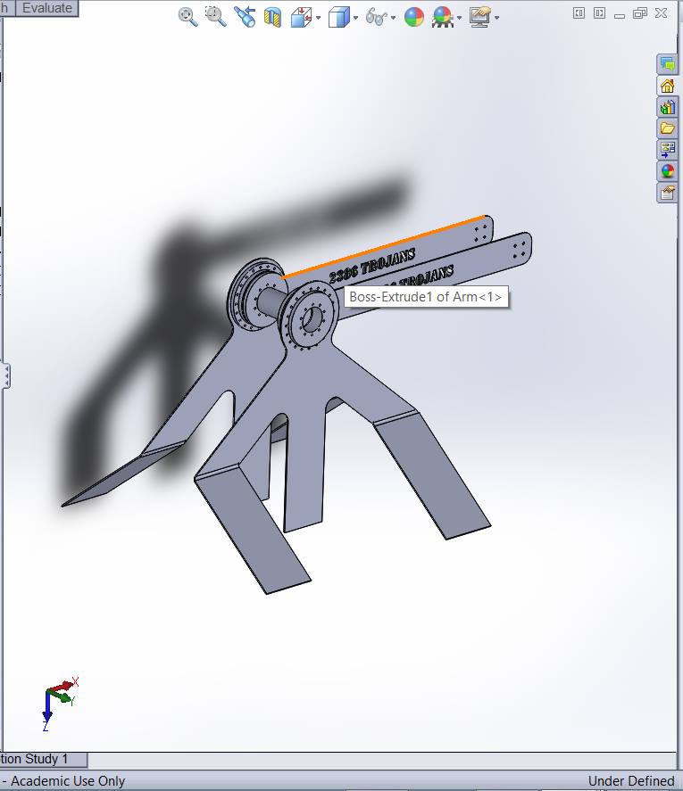This screenshot has height=791, width=683.
Task: Go back to Previous View
Action: pos(245,17)
